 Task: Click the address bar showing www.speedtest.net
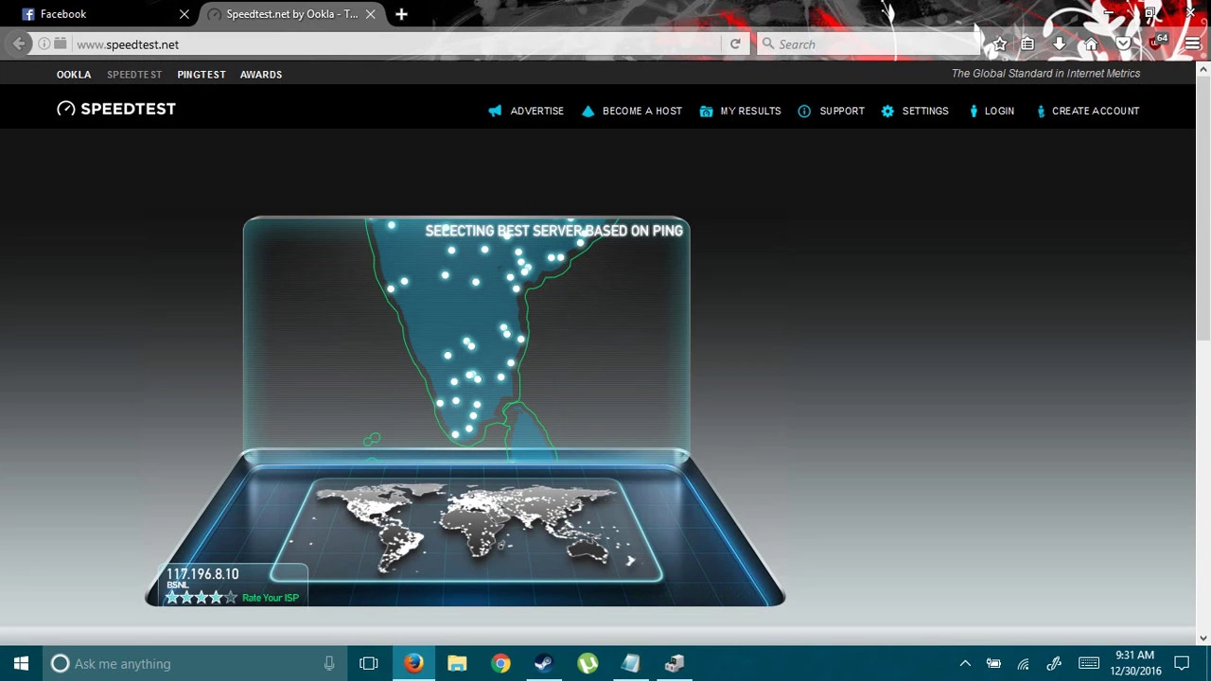click(x=397, y=44)
